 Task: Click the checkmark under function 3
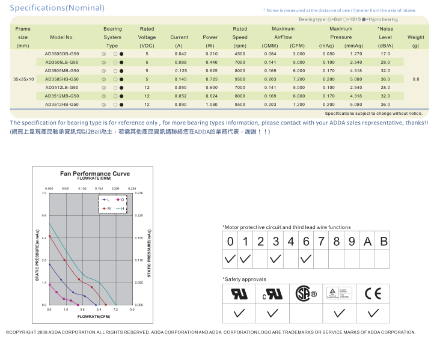275,258
